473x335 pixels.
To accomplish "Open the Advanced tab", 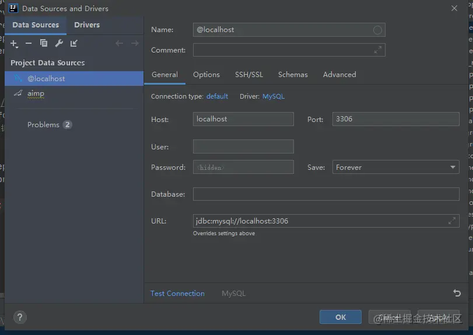I will [x=339, y=75].
